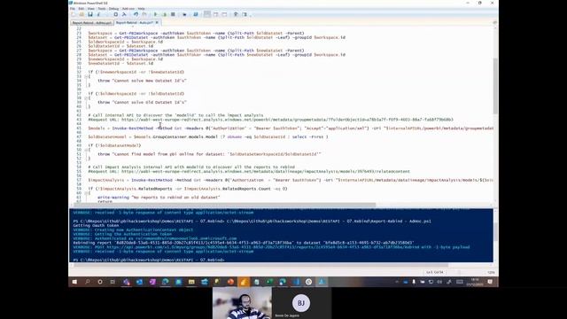Viewport: 567px width, 319px height.
Task: Select the Show Script Pane Maximized layout icon
Action: (x=224, y=14)
